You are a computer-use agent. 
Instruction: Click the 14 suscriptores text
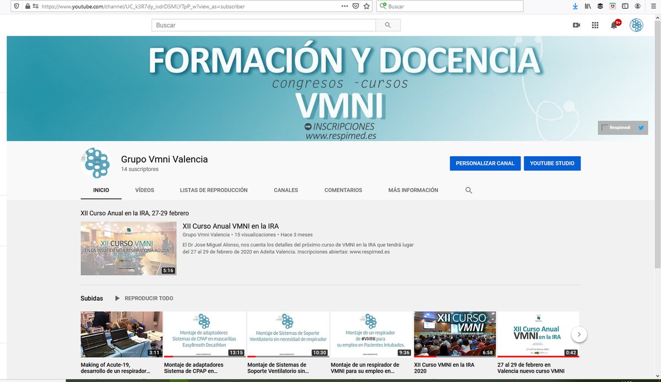140,170
